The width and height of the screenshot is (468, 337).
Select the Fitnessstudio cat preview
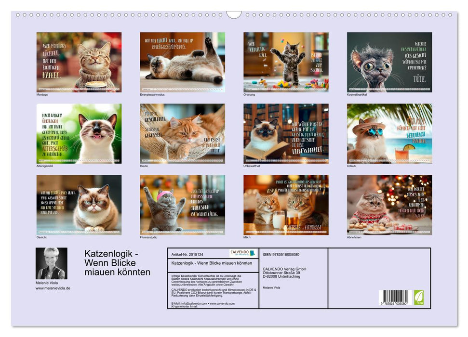pos(182,205)
